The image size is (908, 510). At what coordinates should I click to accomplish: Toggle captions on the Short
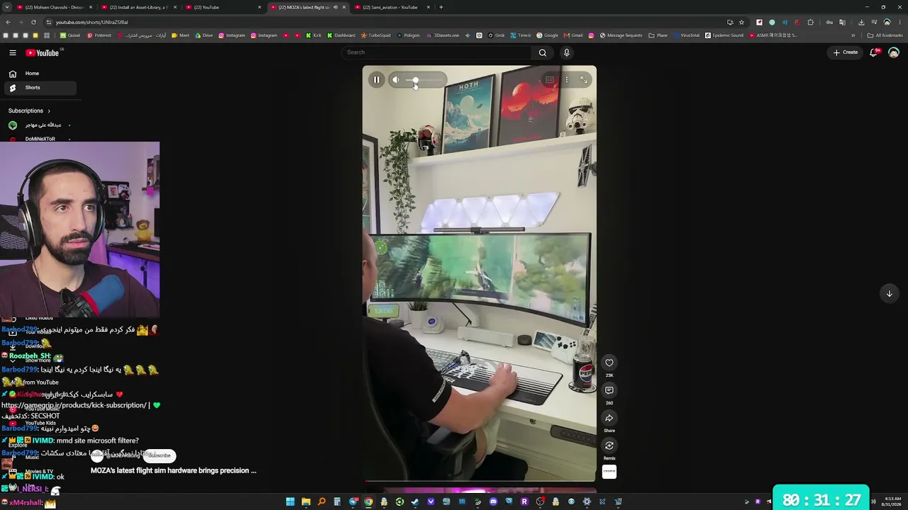click(550, 80)
